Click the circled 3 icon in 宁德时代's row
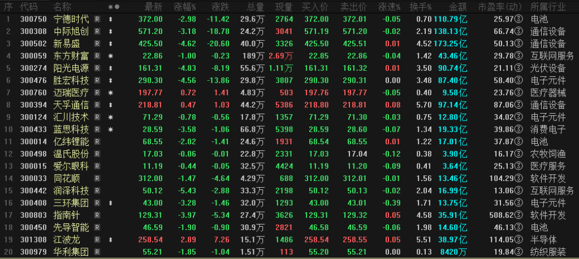Screen dimensions: 579x259 (519, 19)
